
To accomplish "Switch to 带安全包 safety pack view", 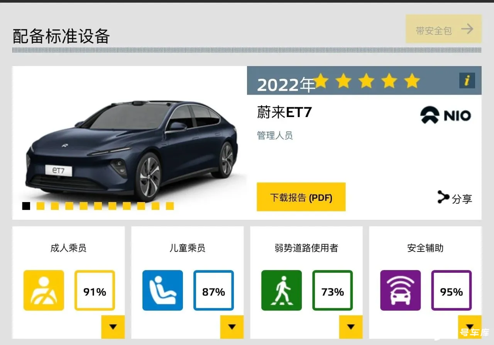I will click(x=443, y=29).
